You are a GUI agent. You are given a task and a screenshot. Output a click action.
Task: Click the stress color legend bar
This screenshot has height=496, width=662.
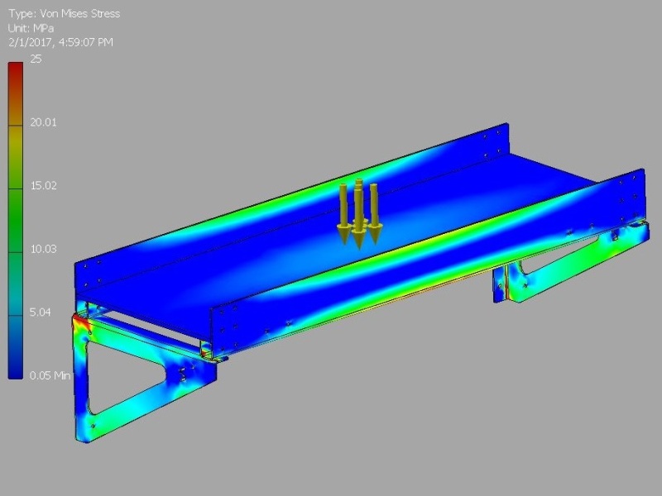coord(16,221)
